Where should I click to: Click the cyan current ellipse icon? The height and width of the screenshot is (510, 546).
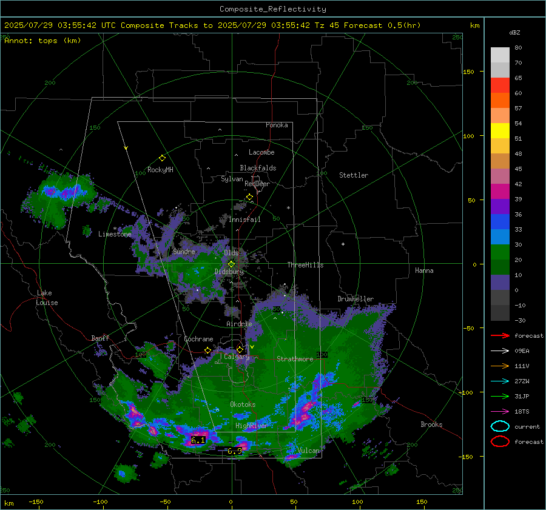500,426
